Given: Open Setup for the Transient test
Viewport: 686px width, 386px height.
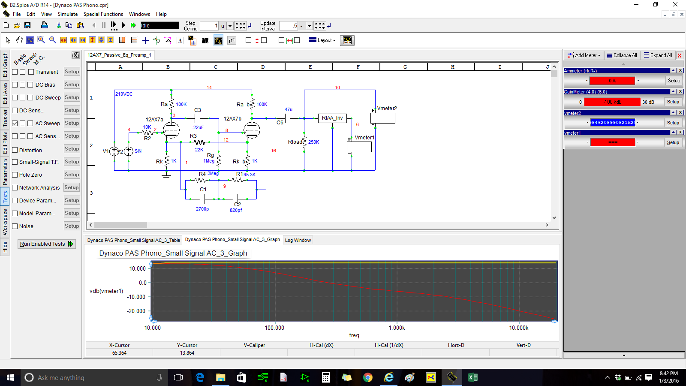Looking at the screenshot, I should 72,72.
